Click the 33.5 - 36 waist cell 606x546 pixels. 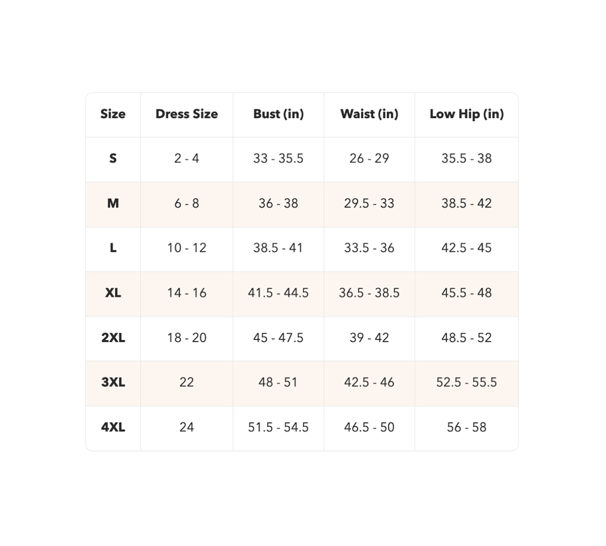(x=369, y=248)
